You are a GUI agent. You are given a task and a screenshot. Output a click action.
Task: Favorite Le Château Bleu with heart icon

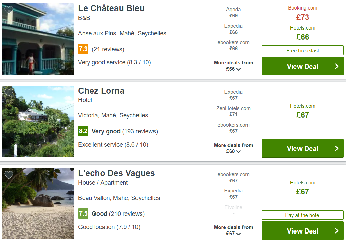click(9, 10)
